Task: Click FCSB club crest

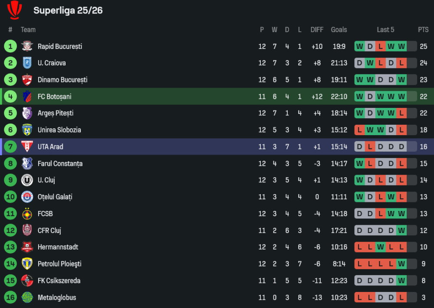Action: pos(27,214)
